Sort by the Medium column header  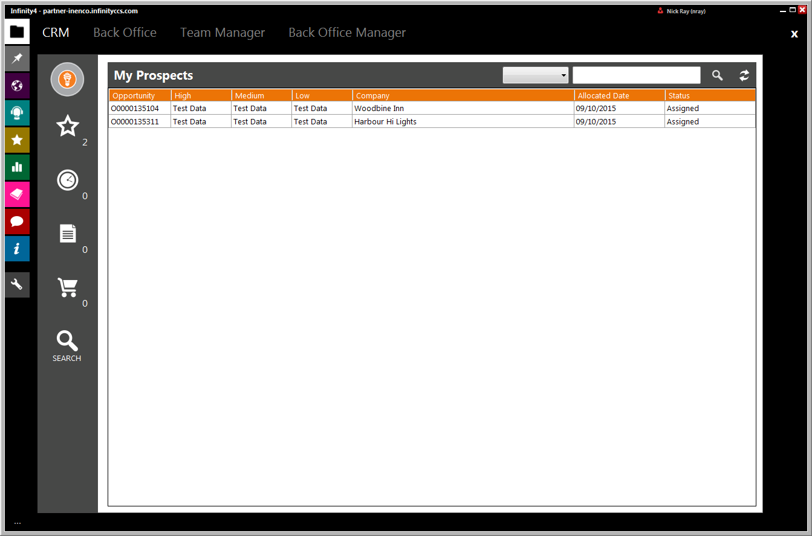[x=262, y=95]
